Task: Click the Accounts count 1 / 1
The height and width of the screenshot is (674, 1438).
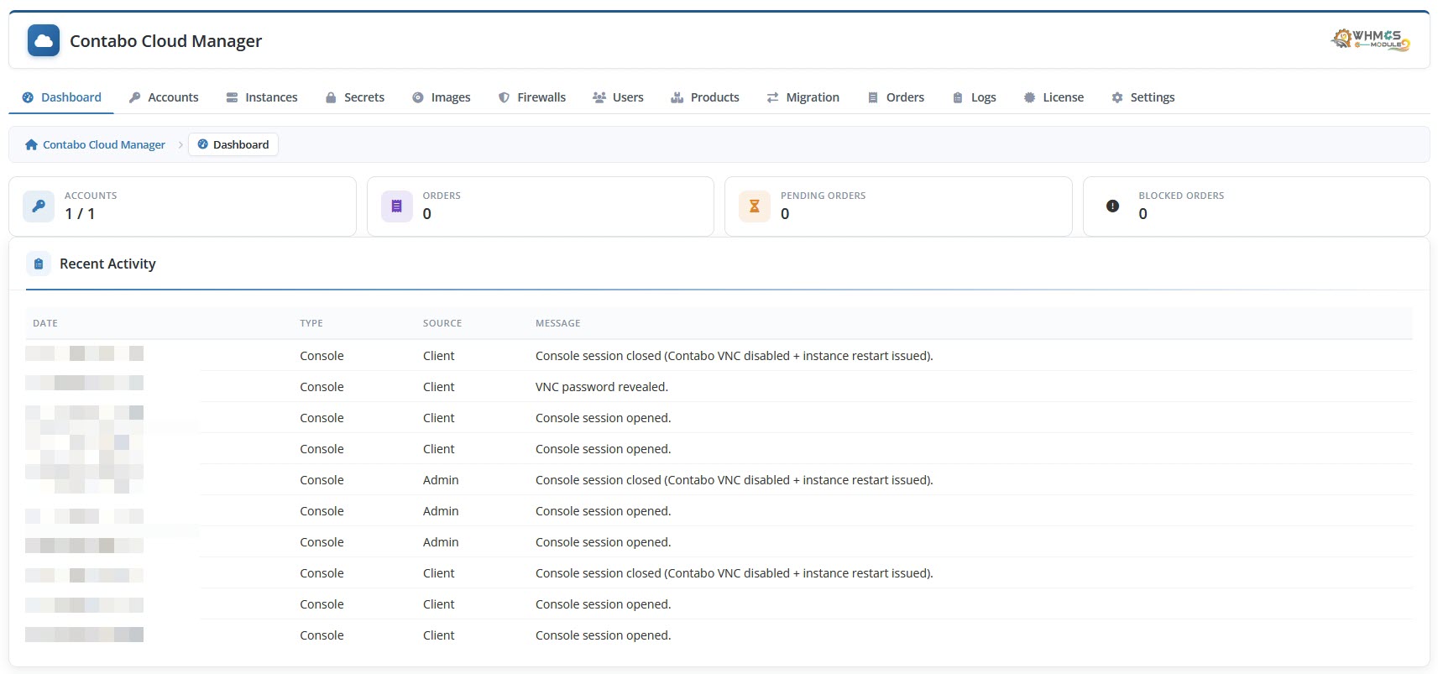Action: pos(80,213)
